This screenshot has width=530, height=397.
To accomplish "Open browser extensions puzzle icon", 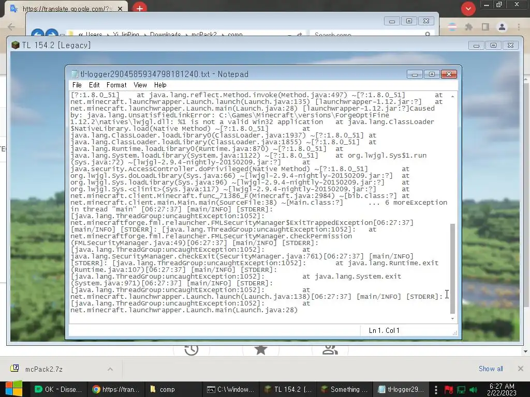I will coord(468,27).
